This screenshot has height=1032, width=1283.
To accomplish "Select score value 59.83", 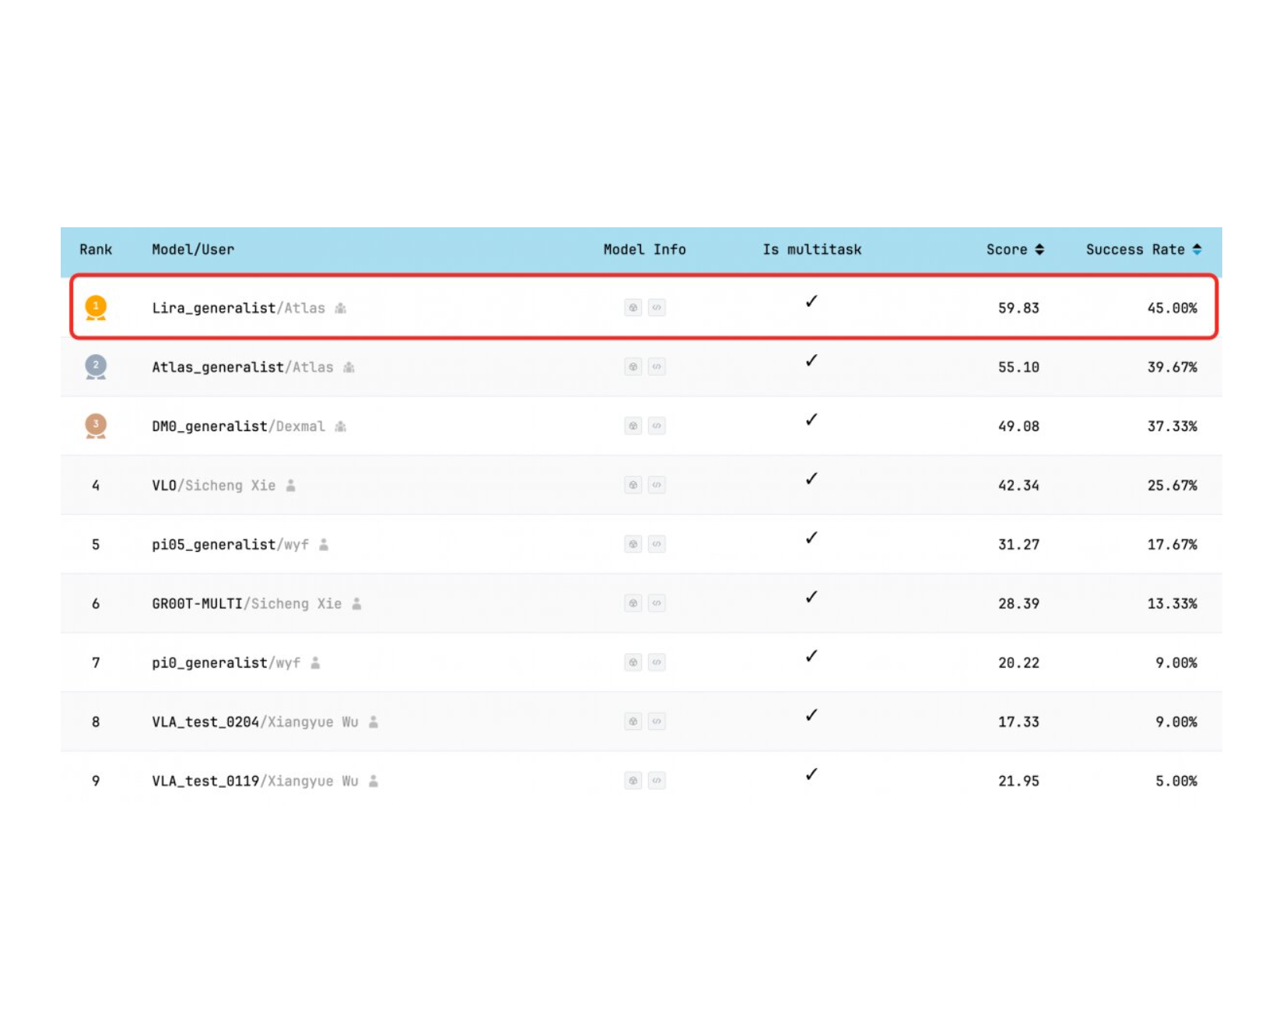I will [x=1018, y=308].
